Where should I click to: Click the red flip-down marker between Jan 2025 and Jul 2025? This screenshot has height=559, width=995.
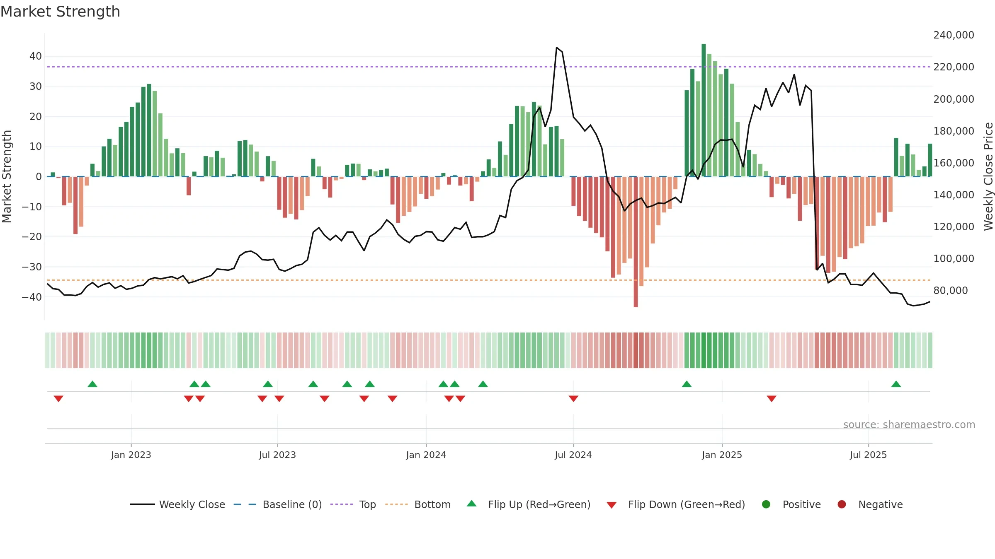(x=772, y=398)
